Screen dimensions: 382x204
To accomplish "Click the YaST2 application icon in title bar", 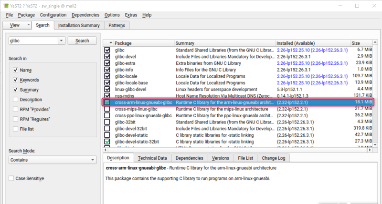I will coord(6,6).
